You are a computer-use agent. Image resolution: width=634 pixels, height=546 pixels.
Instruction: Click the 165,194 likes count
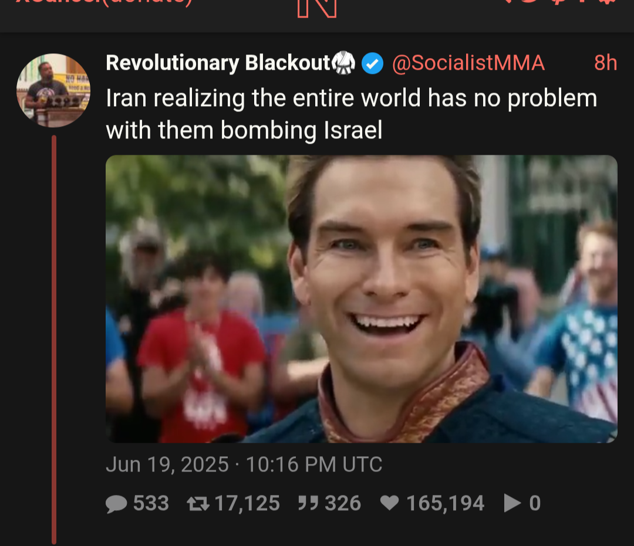coord(445,503)
